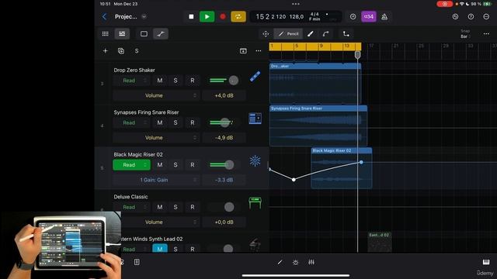Select the Brush tool icon
This screenshot has width=497, height=279.
[311, 34]
